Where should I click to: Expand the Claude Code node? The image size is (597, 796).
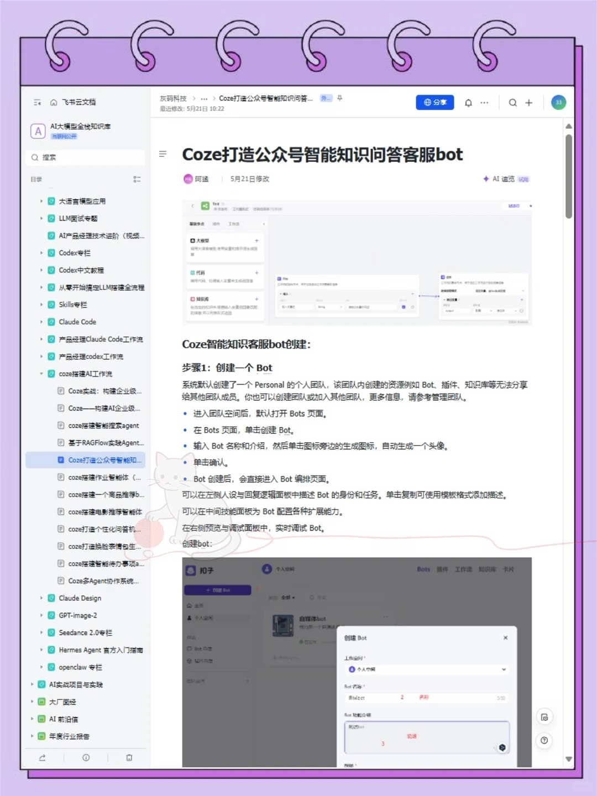(41, 322)
